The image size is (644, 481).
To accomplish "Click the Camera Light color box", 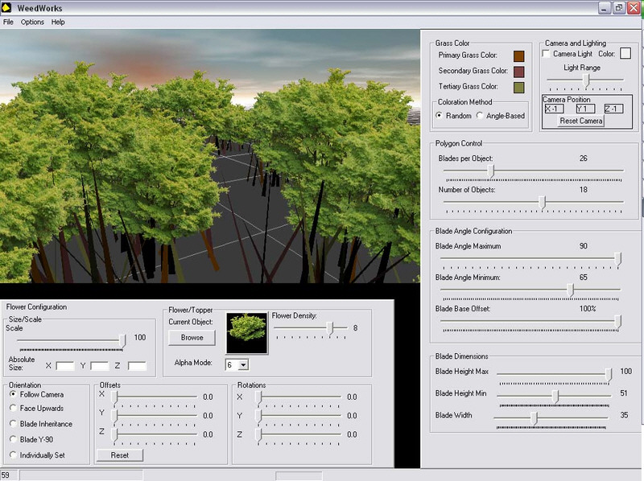I will [625, 54].
